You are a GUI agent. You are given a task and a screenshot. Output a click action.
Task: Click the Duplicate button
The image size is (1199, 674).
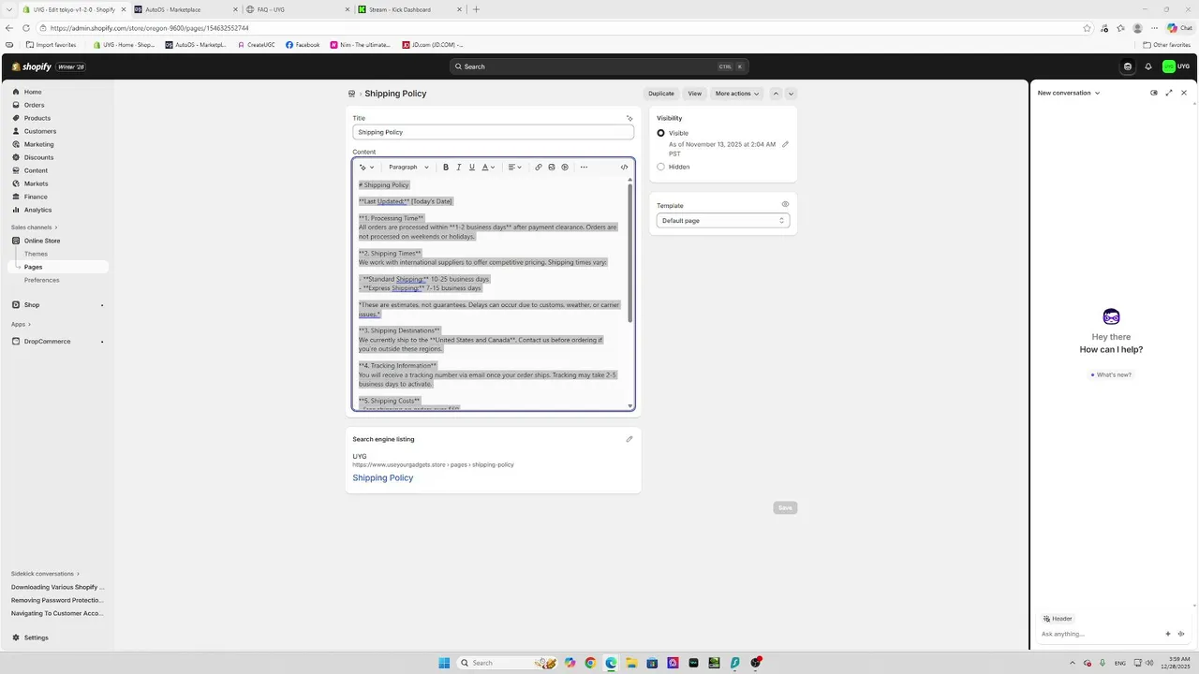click(661, 94)
